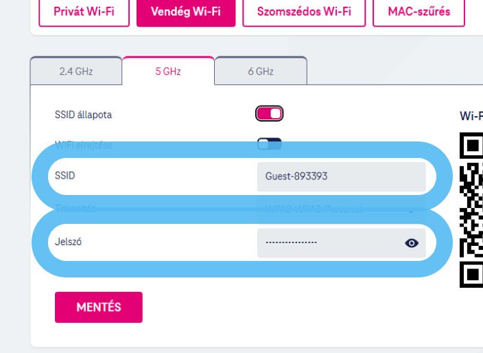
Task: Focus the Jelszó password field
Action: [x=329, y=243]
